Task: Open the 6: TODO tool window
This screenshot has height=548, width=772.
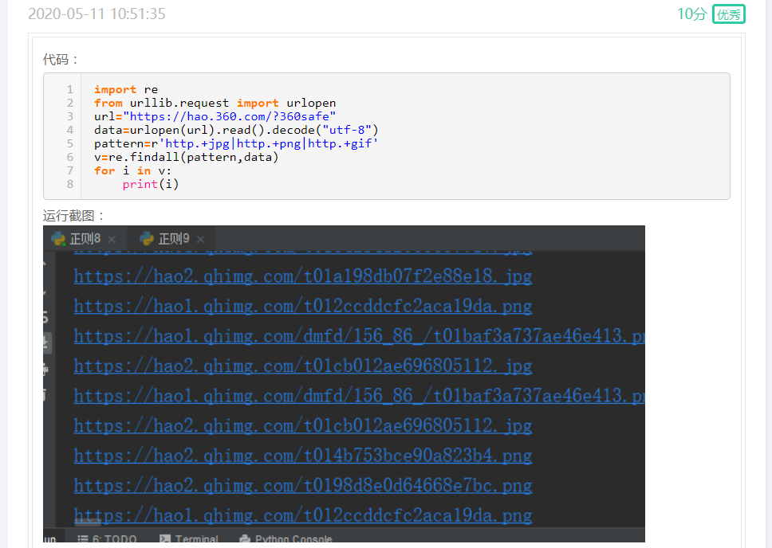Action: [x=108, y=539]
